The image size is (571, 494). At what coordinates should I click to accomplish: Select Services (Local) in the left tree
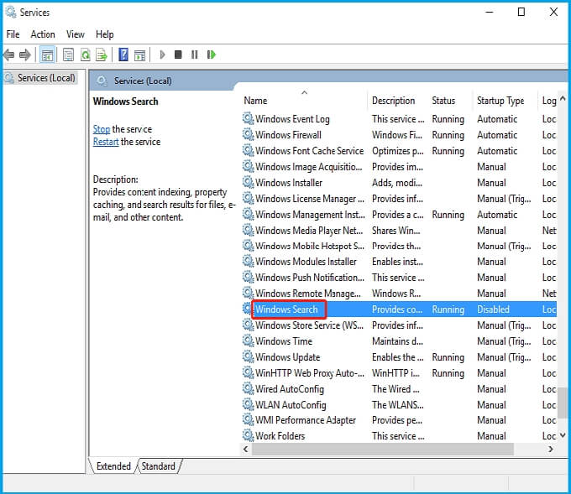tap(46, 78)
